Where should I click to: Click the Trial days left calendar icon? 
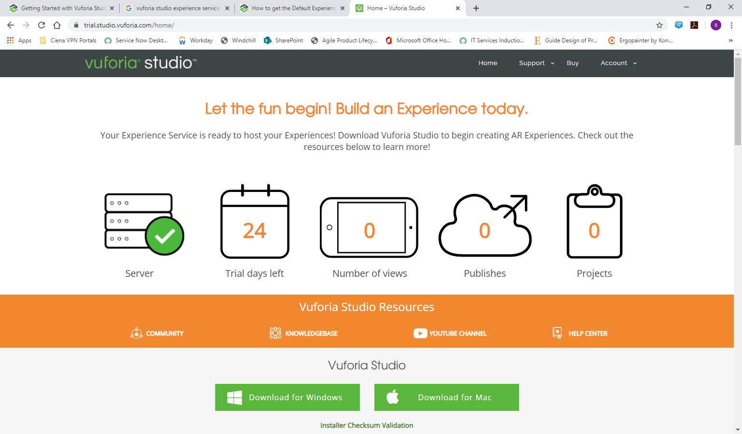click(x=255, y=221)
